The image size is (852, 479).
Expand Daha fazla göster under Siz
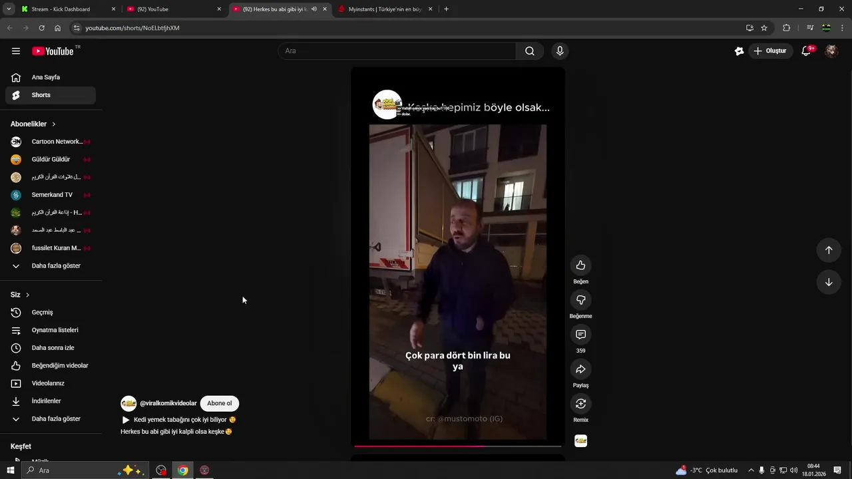tap(51, 419)
